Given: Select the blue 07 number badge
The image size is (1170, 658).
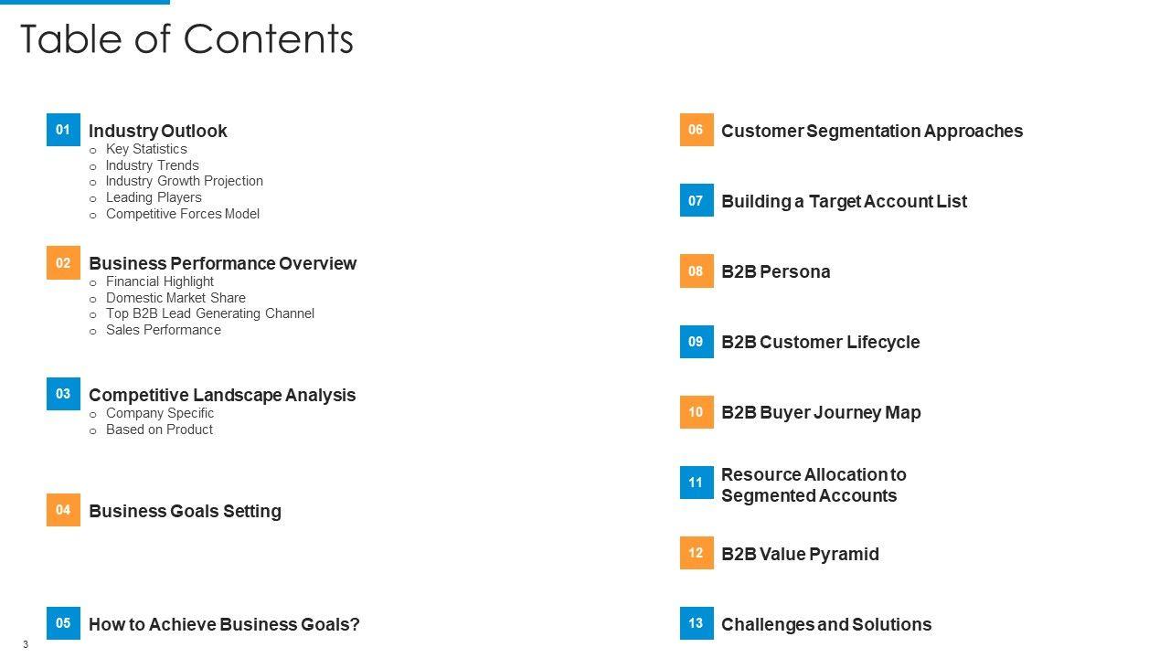Looking at the screenshot, I should click(x=697, y=200).
